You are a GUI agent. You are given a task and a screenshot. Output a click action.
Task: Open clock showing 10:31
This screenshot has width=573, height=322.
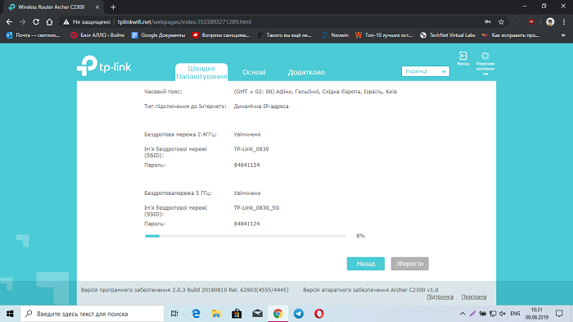tap(537, 314)
